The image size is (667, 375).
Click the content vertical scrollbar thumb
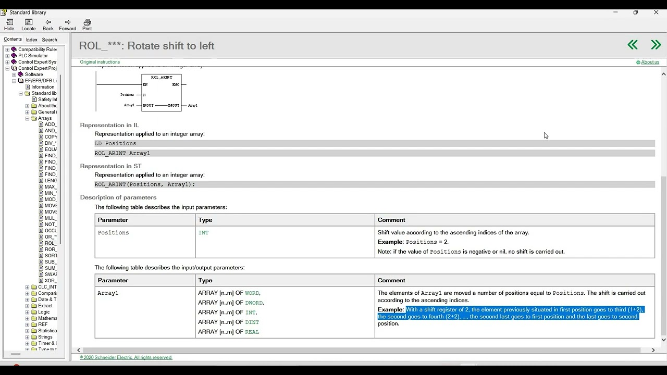click(663, 255)
